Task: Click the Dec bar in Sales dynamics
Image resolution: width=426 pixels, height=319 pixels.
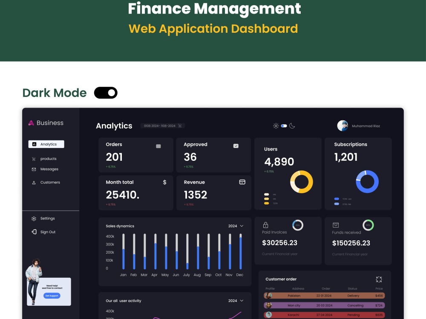Action: (x=240, y=251)
